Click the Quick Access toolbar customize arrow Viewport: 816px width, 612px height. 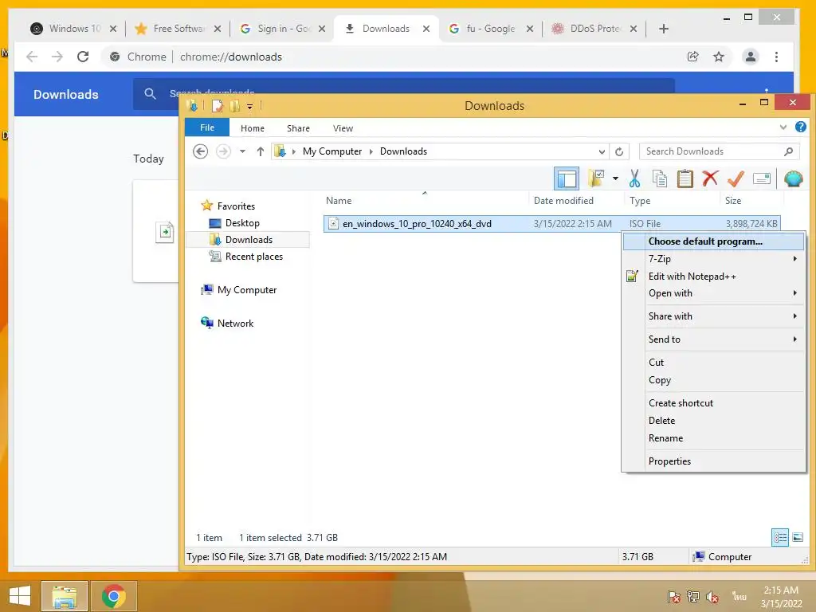249,106
